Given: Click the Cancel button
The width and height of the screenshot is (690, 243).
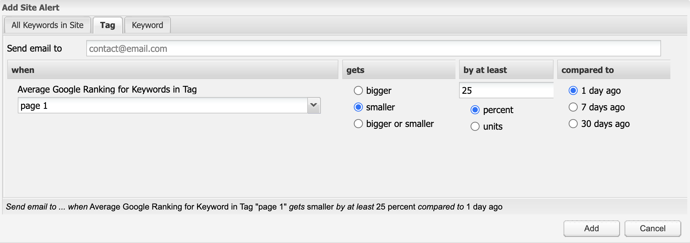Looking at the screenshot, I should coord(652,229).
